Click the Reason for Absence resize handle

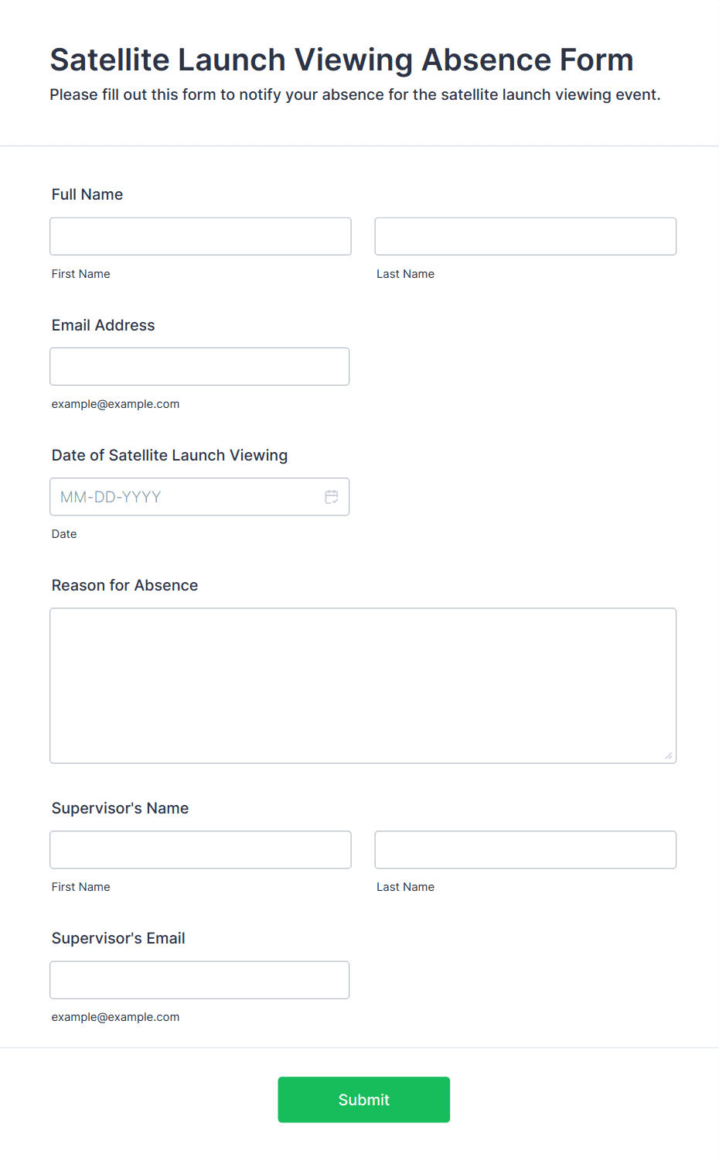click(668, 755)
